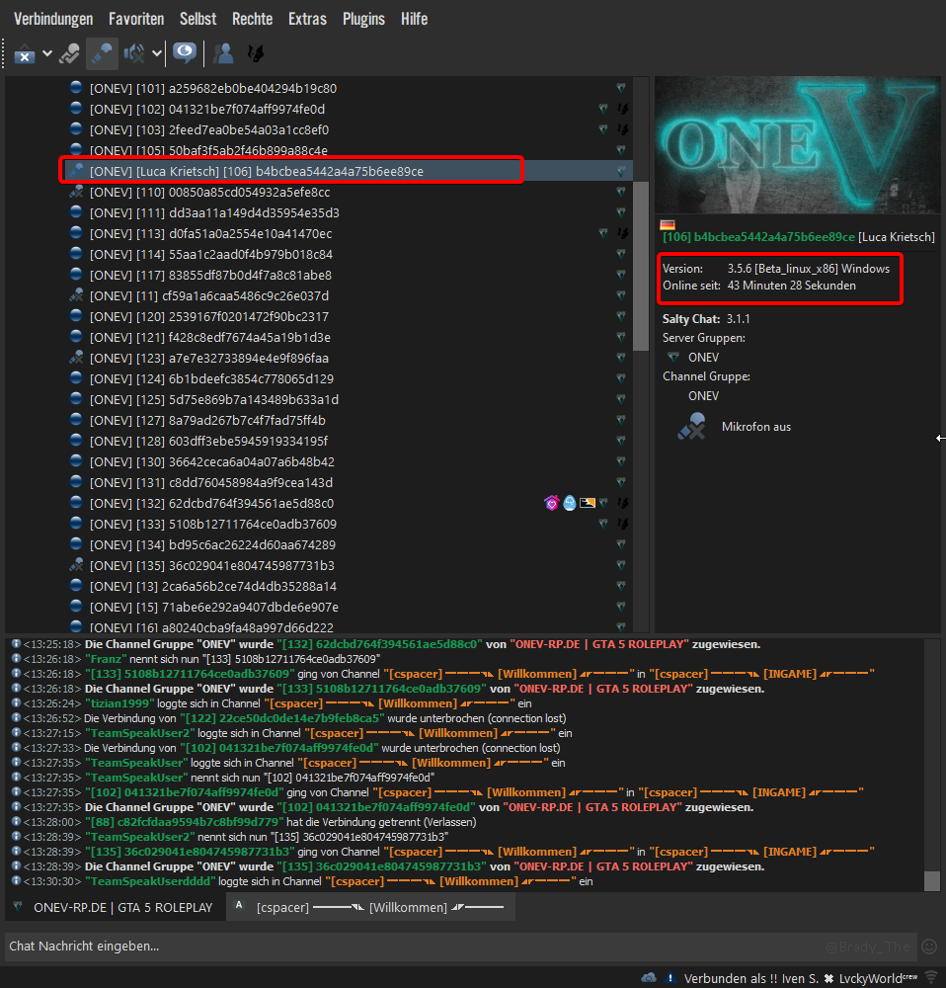Open the Plugins menu
Viewport: 946px width, 988px height.
pyautogui.click(x=363, y=19)
